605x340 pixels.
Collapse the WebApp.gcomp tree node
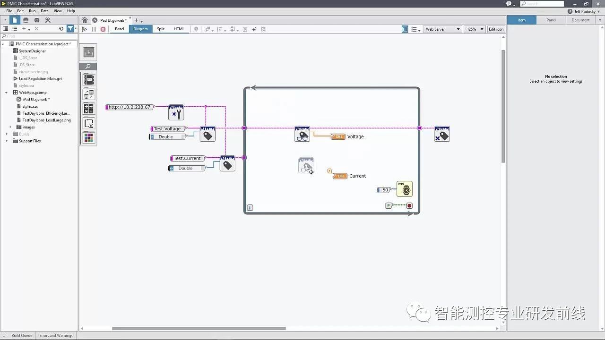[x=7, y=93]
